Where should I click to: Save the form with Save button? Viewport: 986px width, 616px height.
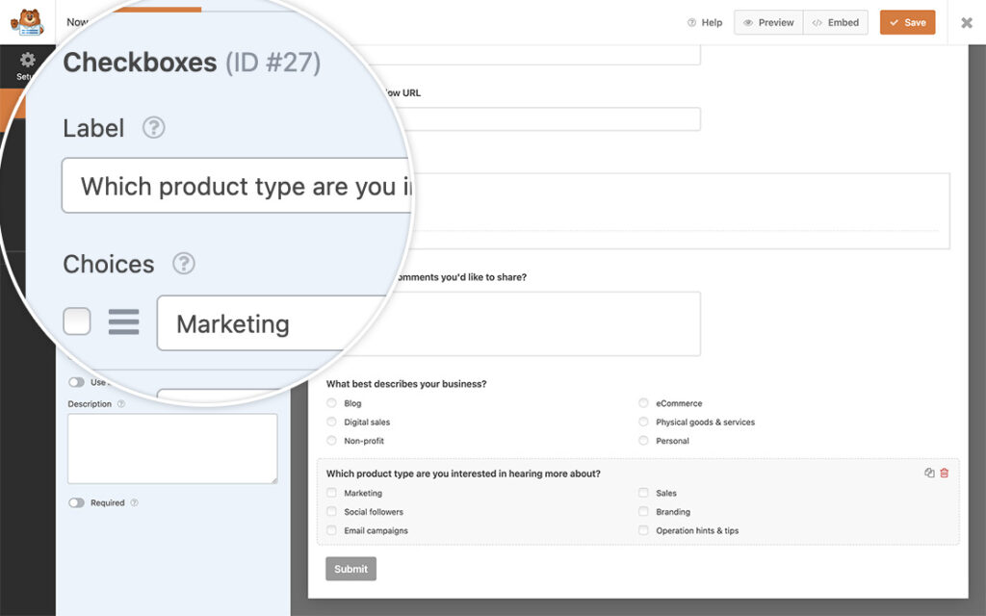[x=907, y=23]
